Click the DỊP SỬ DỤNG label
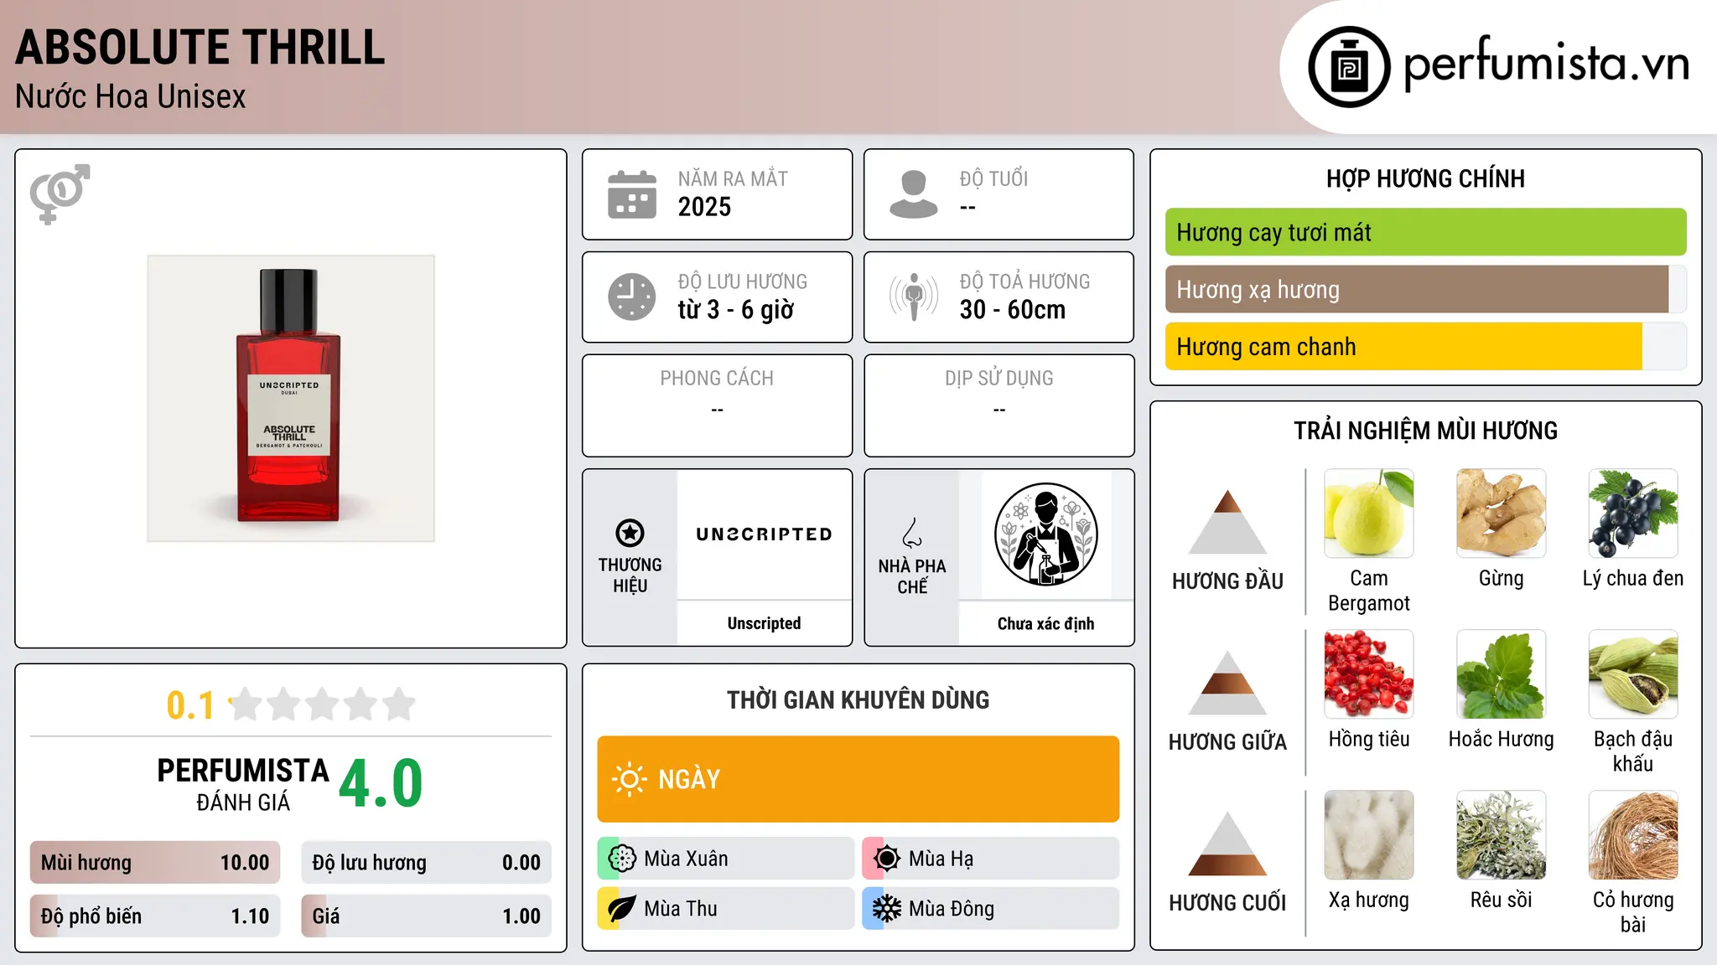The height and width of the screenshot is (965, 1717). pyautogui.click(x=999, y=379)
